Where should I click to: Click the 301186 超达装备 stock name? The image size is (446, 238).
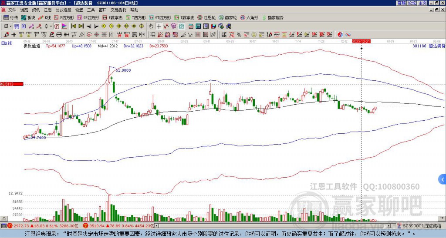pyautogui.click(x=429, y=46)
